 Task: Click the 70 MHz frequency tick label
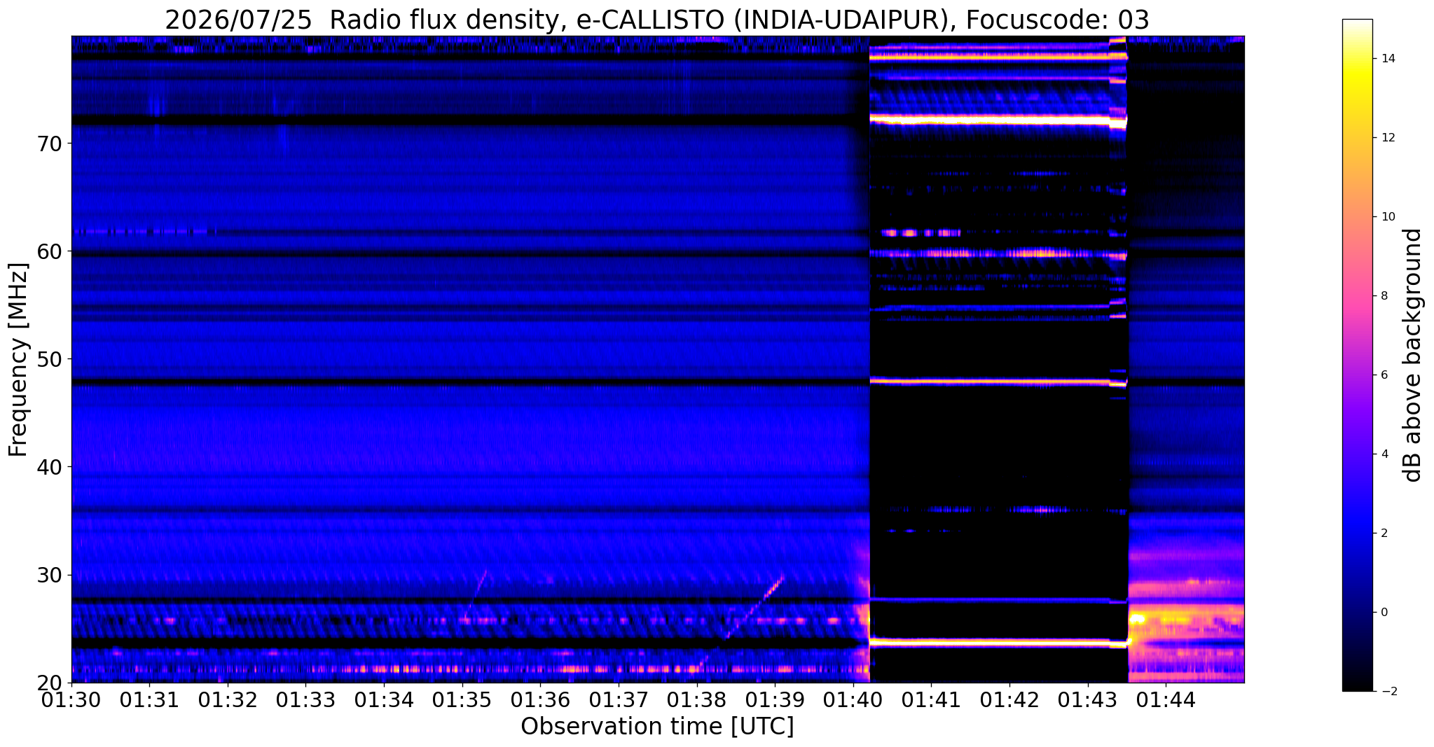tap(50, 144)
